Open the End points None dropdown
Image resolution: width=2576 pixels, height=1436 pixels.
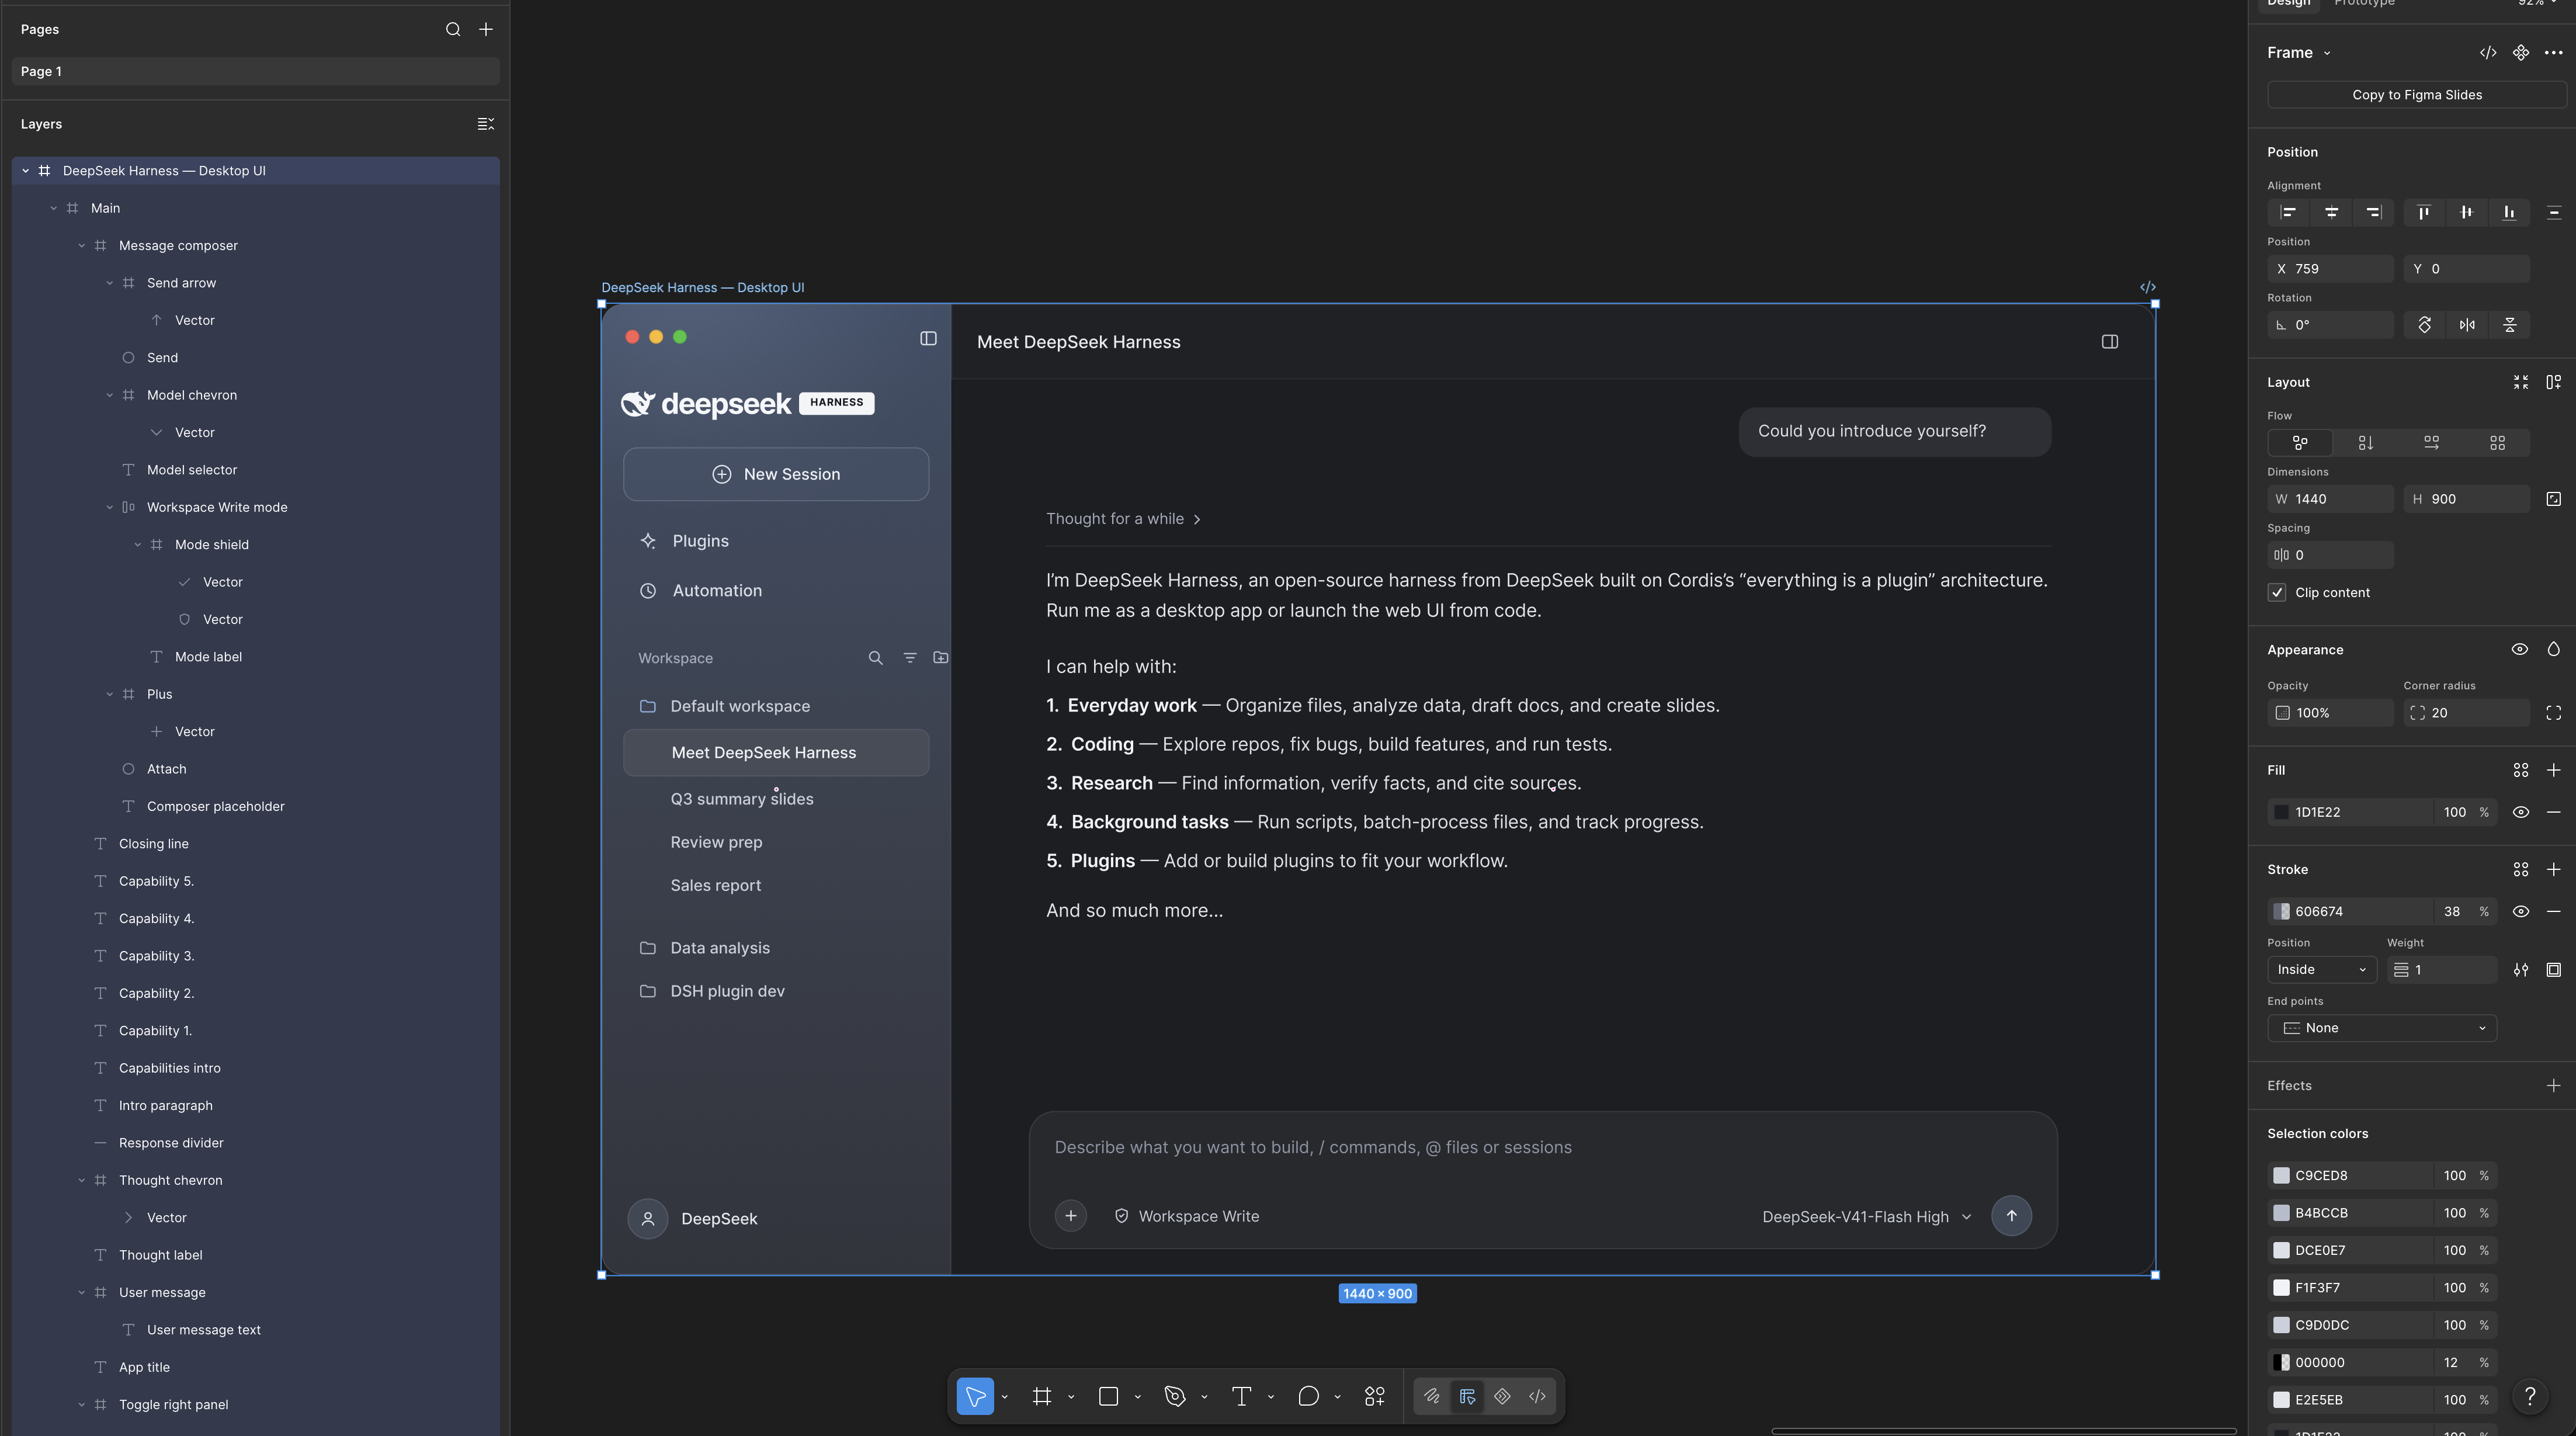(2382, 1028)
